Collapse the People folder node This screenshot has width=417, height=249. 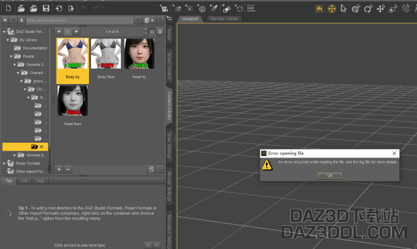pos(11,57)
